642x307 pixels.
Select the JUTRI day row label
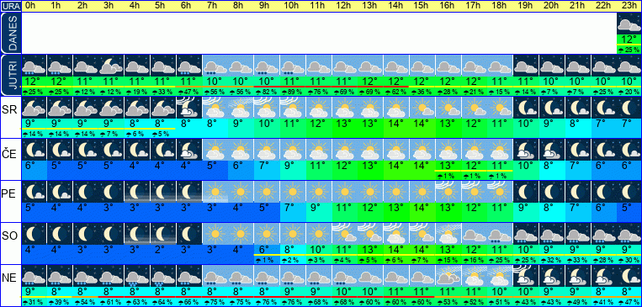click(11, 76)
